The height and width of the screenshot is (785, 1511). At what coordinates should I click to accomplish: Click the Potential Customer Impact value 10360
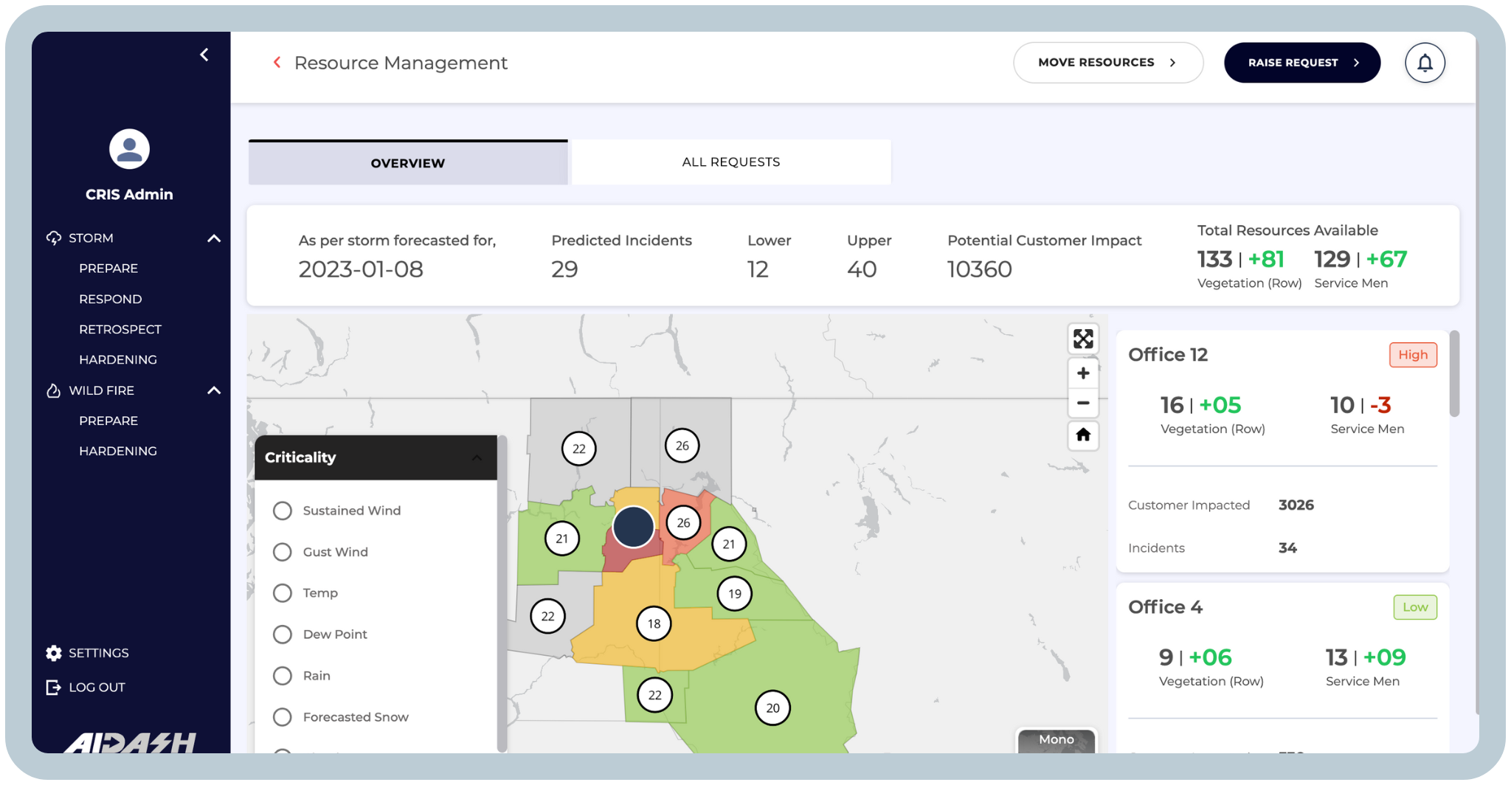pos(979,269)
